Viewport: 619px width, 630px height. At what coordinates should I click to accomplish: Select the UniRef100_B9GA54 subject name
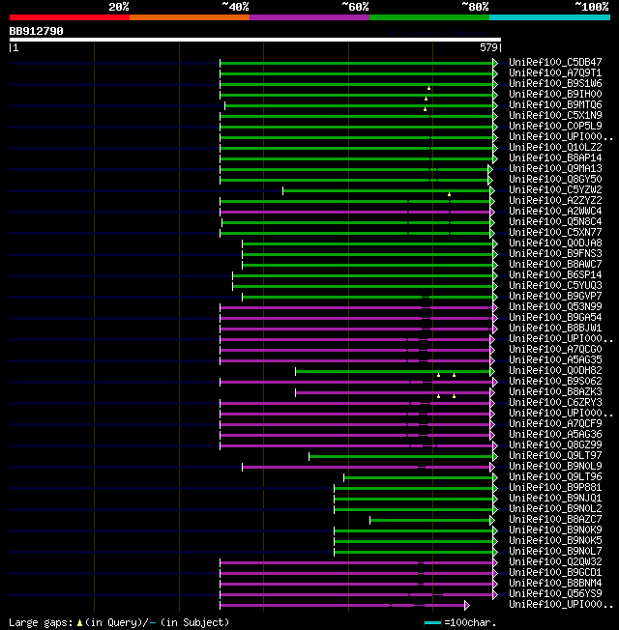tap(555, 317)
